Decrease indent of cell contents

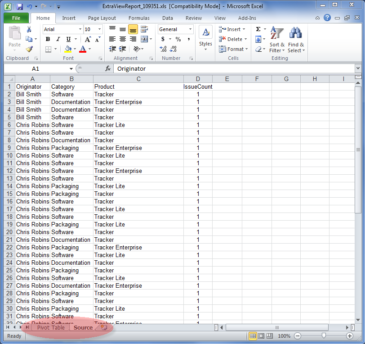pyautogui.click(x=112, y=49)
